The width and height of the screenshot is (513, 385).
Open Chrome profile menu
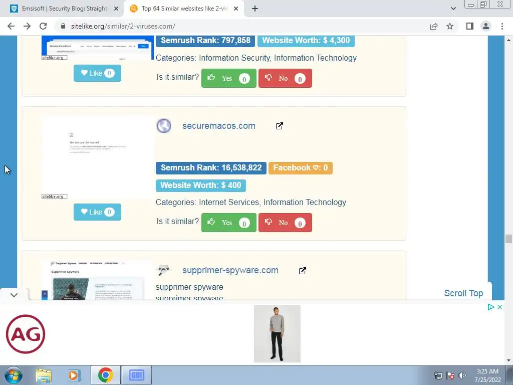pyautogui.click(x=486, y=26)
